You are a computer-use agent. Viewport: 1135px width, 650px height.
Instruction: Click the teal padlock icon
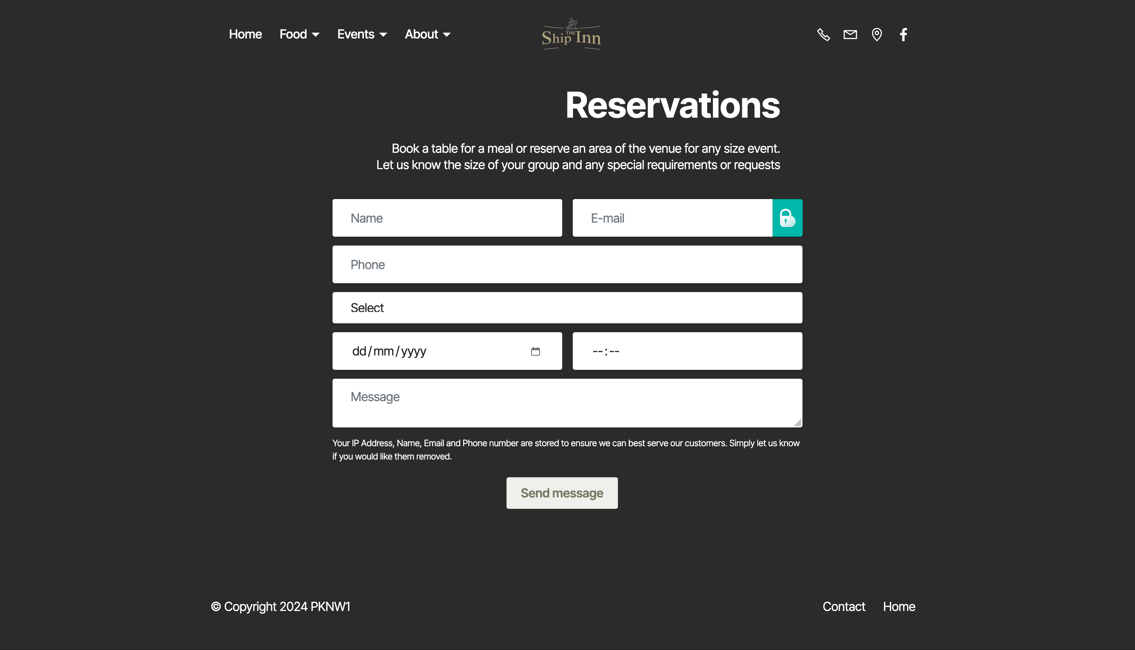(x=787, y=218)
